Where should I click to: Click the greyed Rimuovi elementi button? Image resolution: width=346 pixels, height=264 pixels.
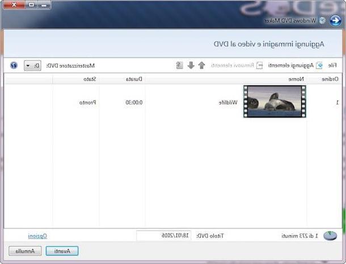pyautogui.click(x=237, y=66)
